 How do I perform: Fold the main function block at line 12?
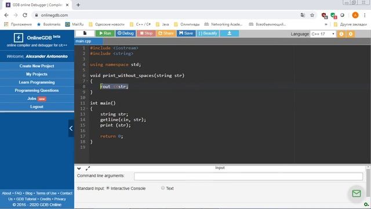(87, 109)
